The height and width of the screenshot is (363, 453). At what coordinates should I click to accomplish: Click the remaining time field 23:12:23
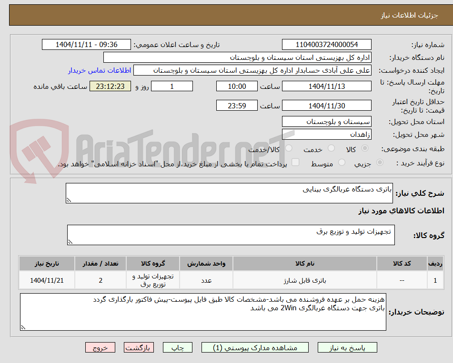(110, 86)
